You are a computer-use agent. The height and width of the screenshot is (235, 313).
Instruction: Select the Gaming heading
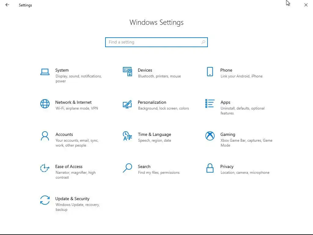click(x=228, y=135)
